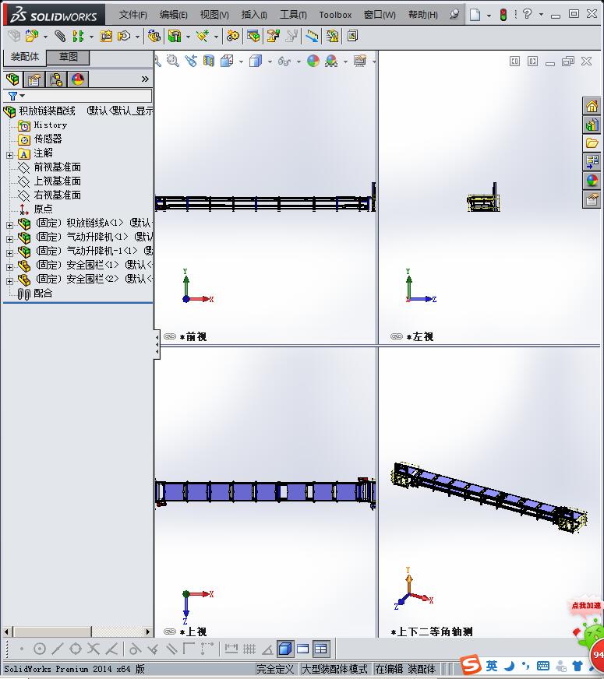The width and height of the screenshot is (604, 679).
Task: Toggle the view link icon beside *上视
Action: [170, 632]
